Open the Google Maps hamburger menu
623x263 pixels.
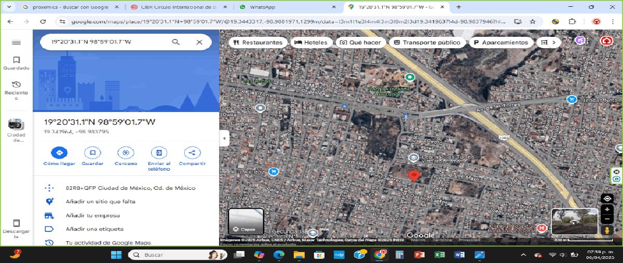tap(16, 42)
